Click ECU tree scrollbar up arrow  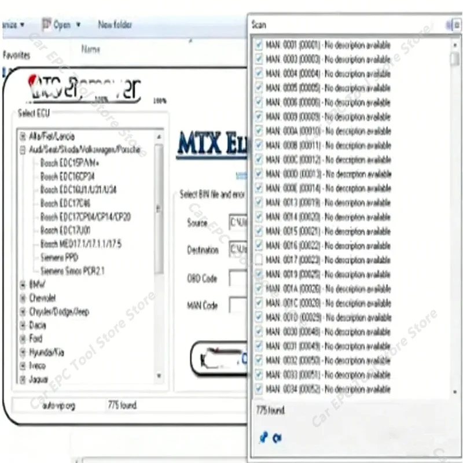click(x=159, y=137)
